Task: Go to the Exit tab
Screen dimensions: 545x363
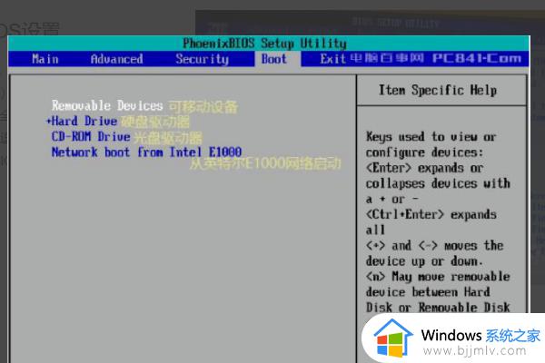Action: [332, 59]
